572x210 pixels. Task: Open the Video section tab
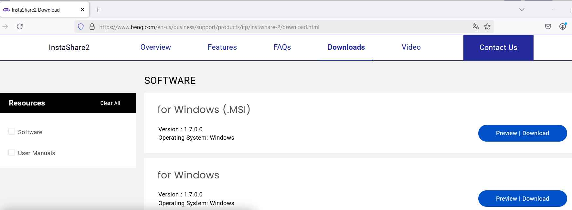pyautogui.click(x=411, y=47)
